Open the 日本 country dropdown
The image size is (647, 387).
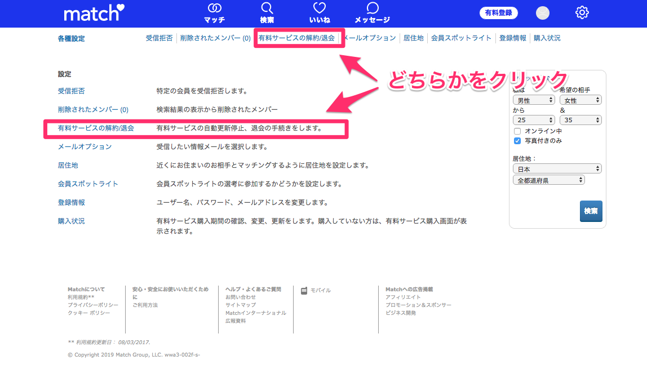tap(557, 169)
